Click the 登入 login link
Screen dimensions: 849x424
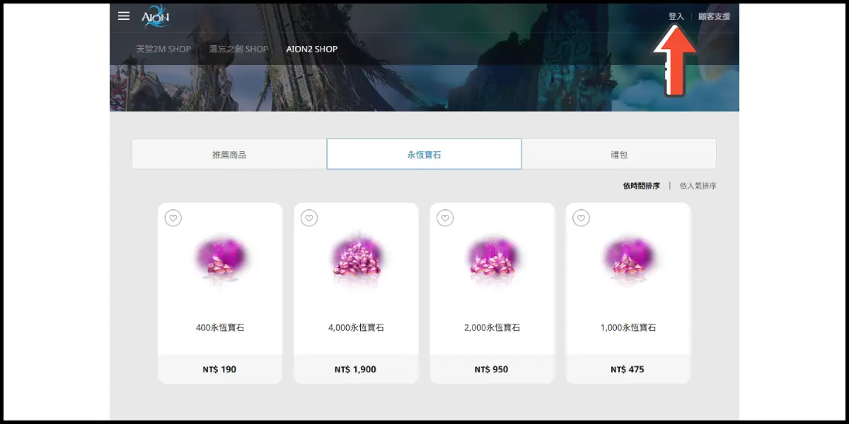[x=676, y=16]
